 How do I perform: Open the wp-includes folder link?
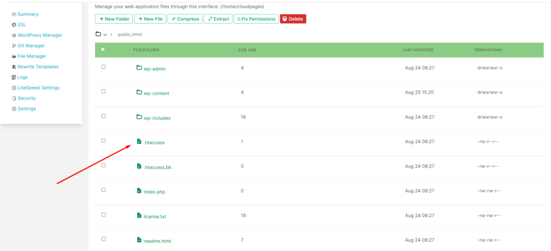tap(157, 118)
